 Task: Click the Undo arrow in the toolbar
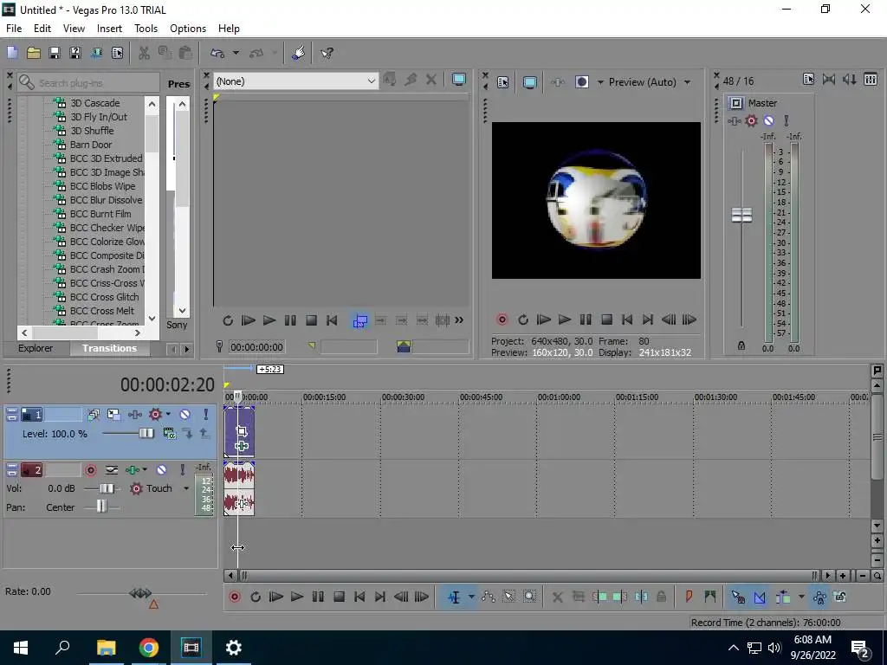pyautogui.click(x=217, y=53)
